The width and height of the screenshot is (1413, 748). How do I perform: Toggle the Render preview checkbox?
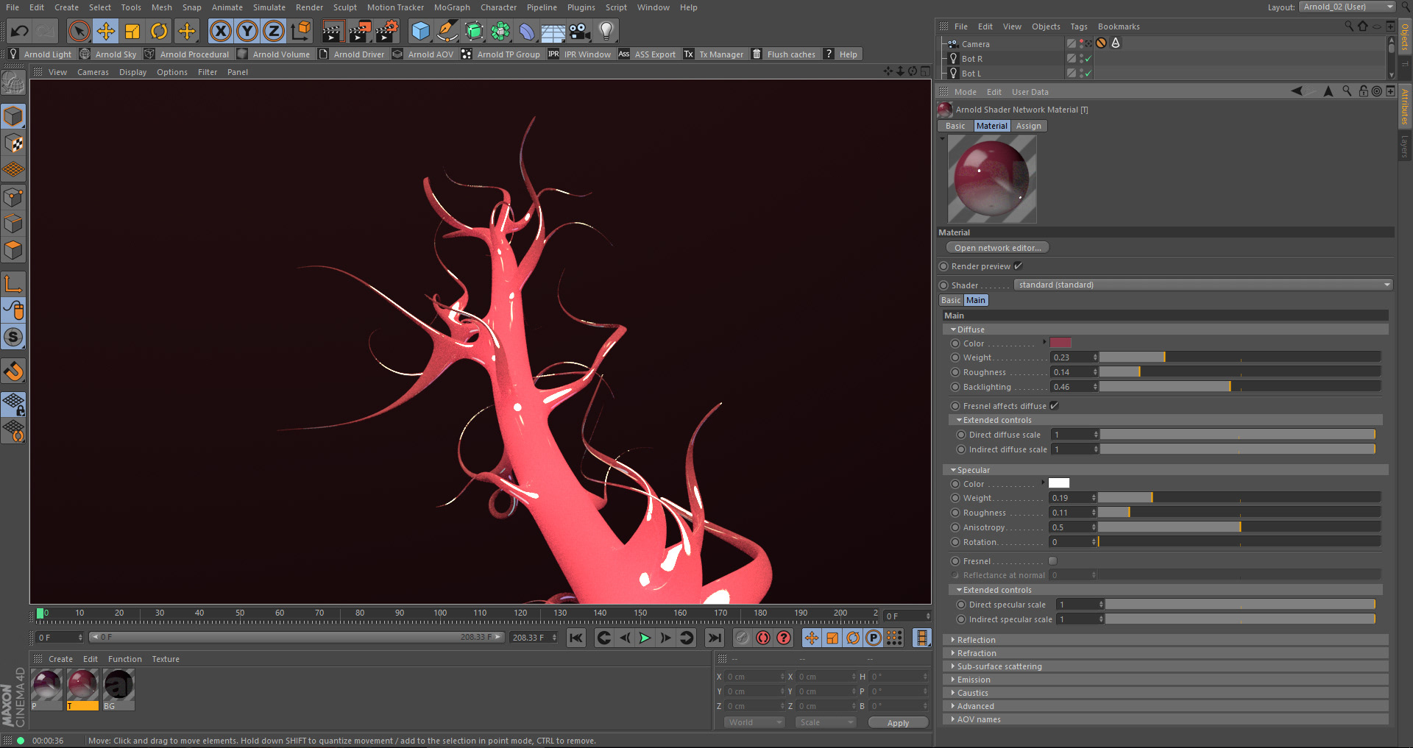click(1019, 266)
